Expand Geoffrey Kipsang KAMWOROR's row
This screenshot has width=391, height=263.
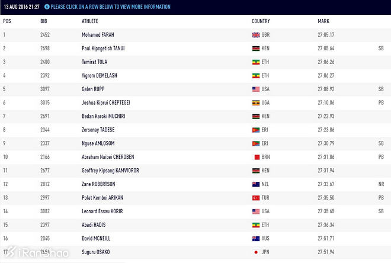pyautogui.click(x=109, y=170)
